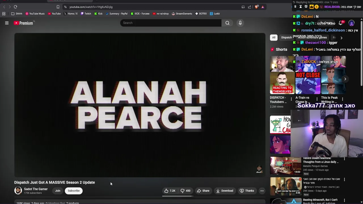Viewport: 363px width, 204px height.
Task: Open the YouTube guide hamburger menu
Action: (7, 23)
